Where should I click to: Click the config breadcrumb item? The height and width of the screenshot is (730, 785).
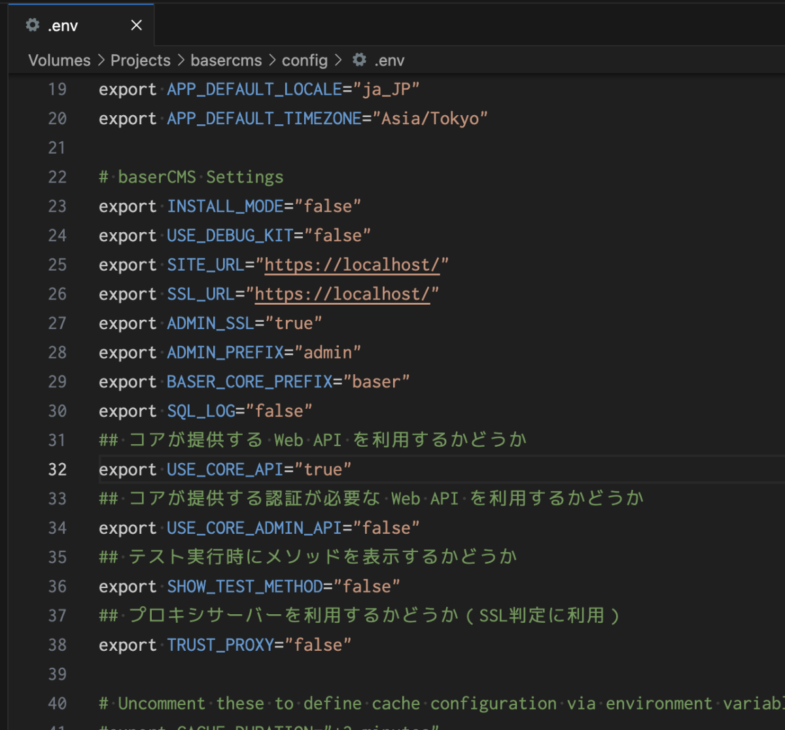click(304, 61)
